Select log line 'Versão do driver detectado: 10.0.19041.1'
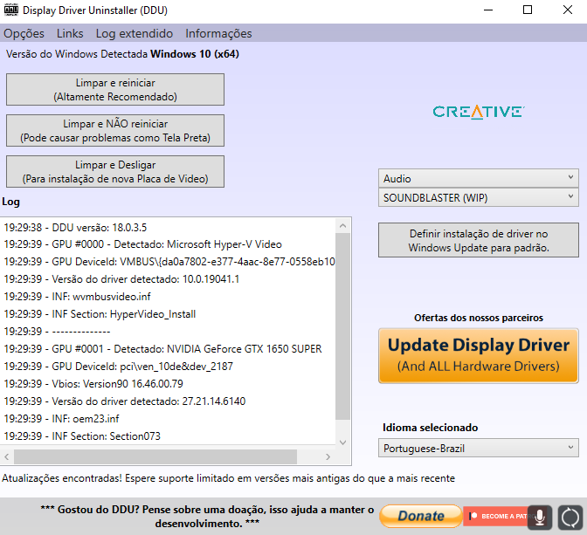Screen dimensions: 587x535 (121, 279)
